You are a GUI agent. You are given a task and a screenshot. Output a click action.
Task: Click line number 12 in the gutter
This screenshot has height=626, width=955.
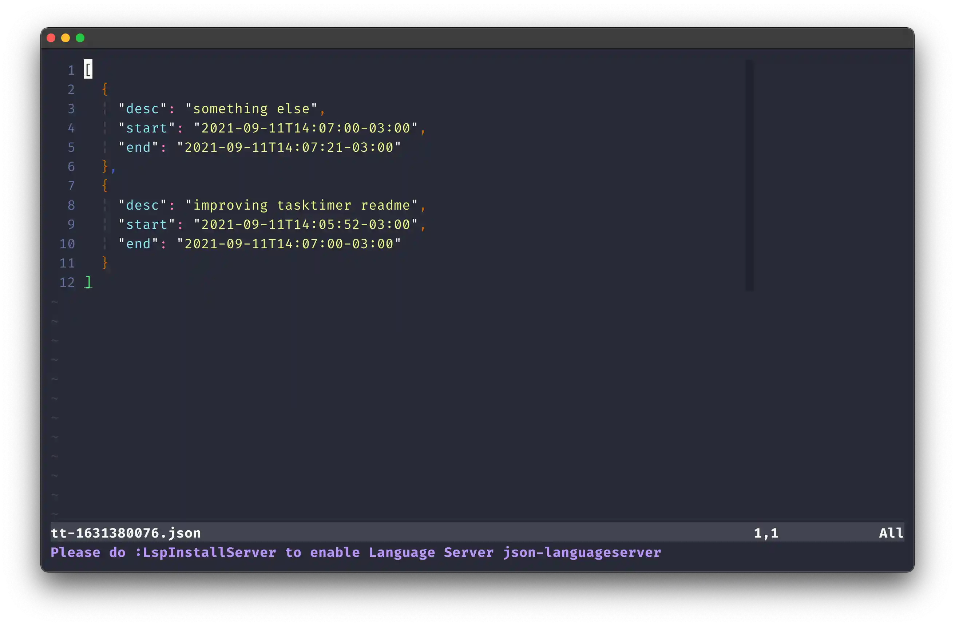coord(67,282)
